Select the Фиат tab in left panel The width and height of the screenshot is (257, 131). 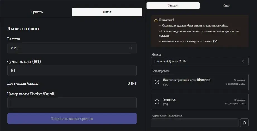[107, 12]
